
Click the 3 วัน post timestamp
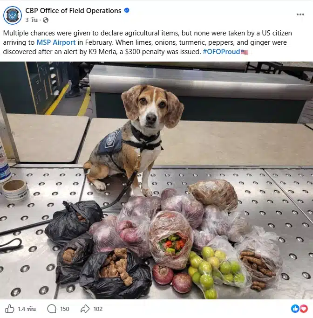31,20
